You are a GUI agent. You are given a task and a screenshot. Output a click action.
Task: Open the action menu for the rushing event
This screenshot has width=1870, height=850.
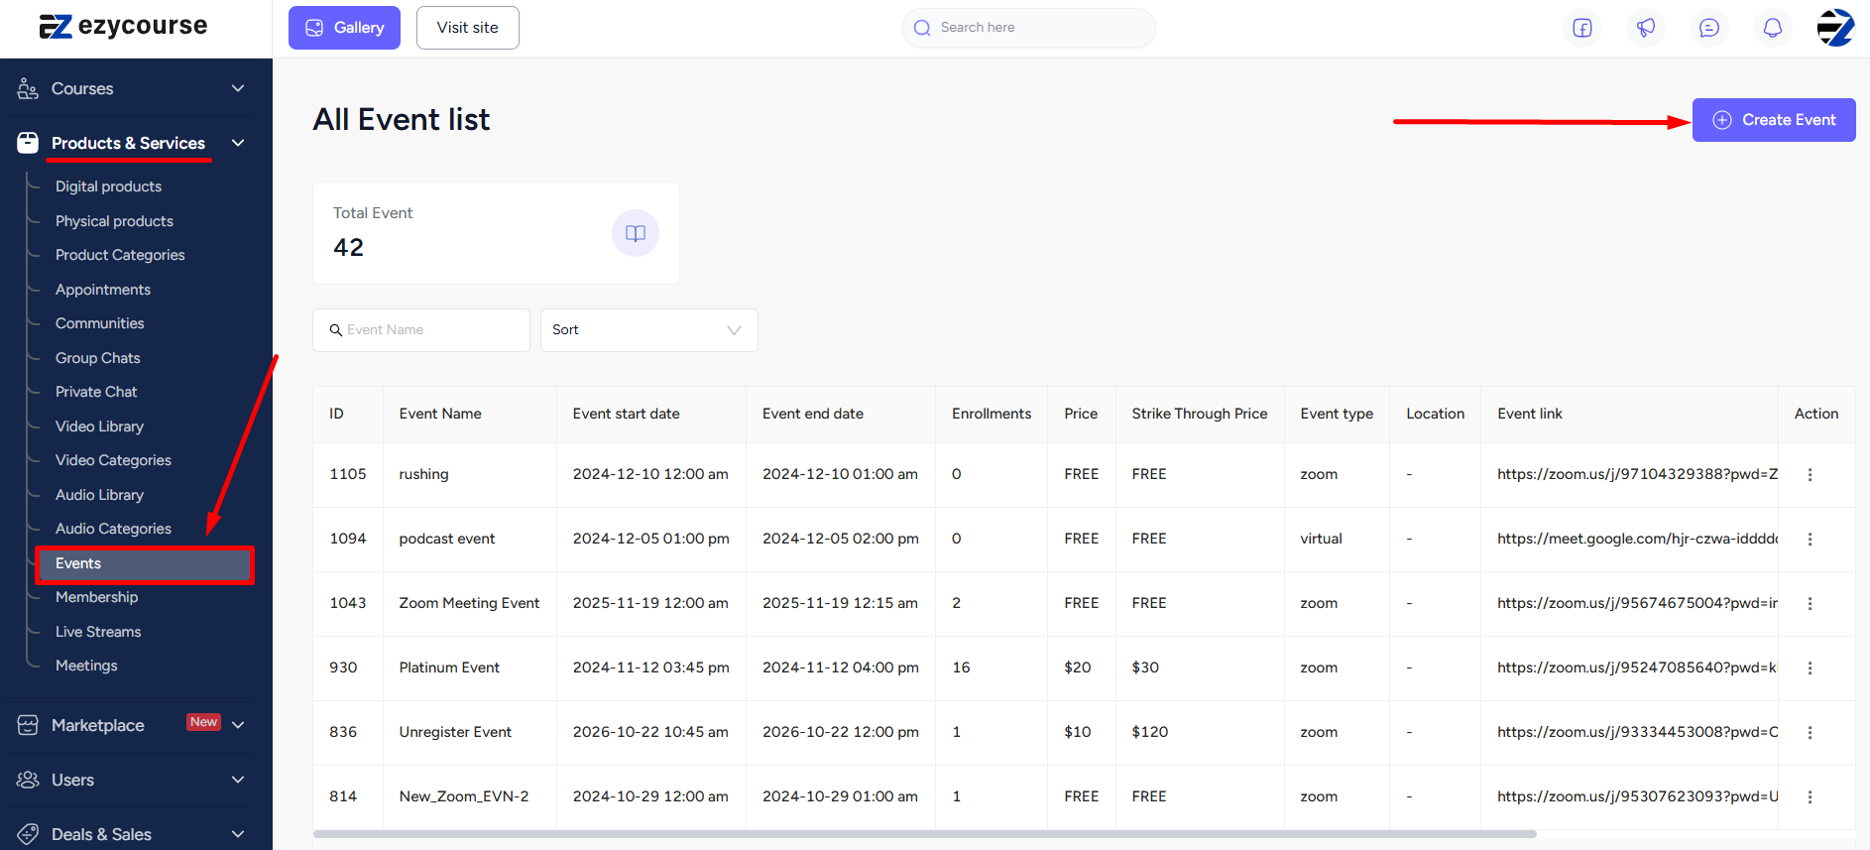1810,474
